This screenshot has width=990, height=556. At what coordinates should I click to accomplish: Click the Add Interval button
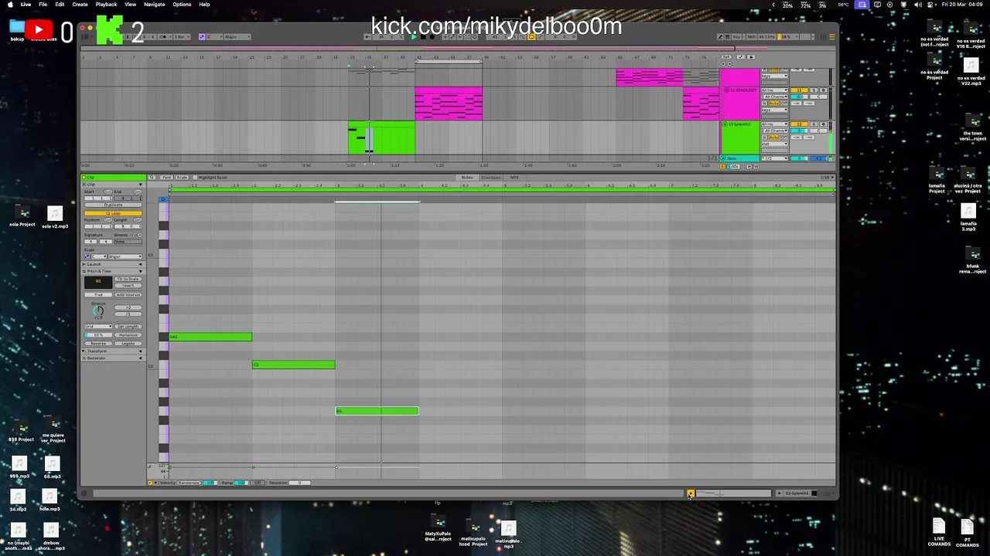point(128,295)
